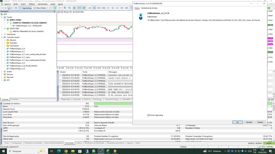The height and width of the screenshot is (154, 275).
Task: Open Excel from the taskbar
Action: [108, 151]
